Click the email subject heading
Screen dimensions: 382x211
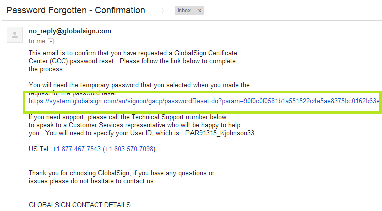point(76,10)
